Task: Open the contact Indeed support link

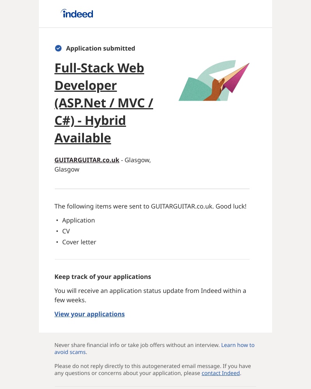Action: pyautogui.click(x=220, y=373)
